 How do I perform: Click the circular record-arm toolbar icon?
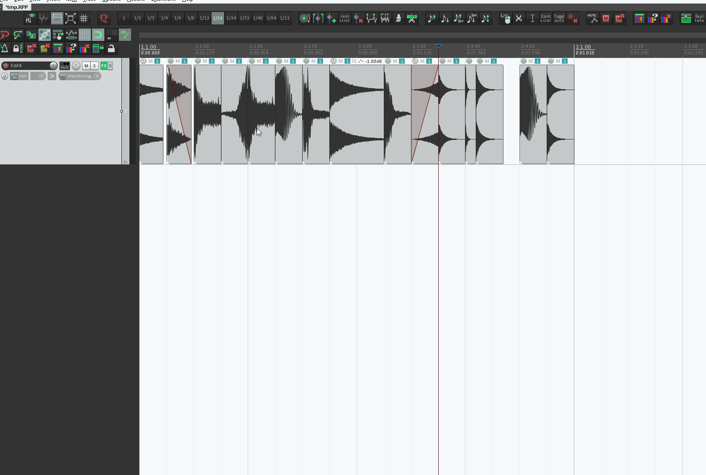(304, 18)
